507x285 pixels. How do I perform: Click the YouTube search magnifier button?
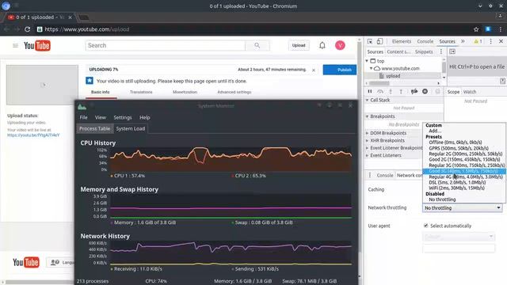point(257,46)
